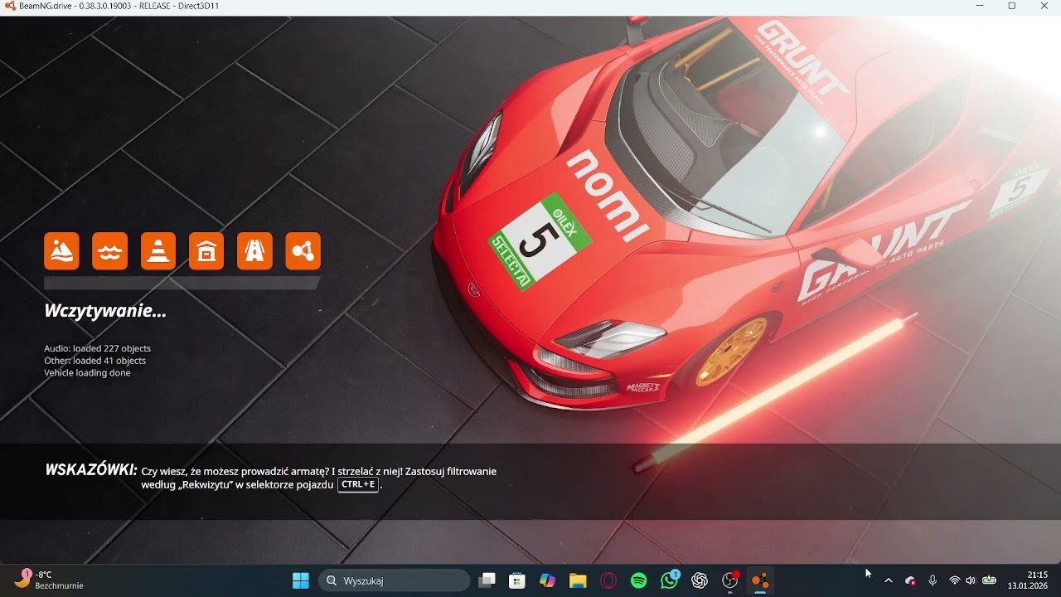Click the 'Other: loaded 41 objects' status line

(x=95, y=361)
